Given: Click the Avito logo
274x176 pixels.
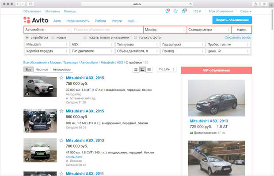Looking at the screenshot, I should (x=36, y=20).
